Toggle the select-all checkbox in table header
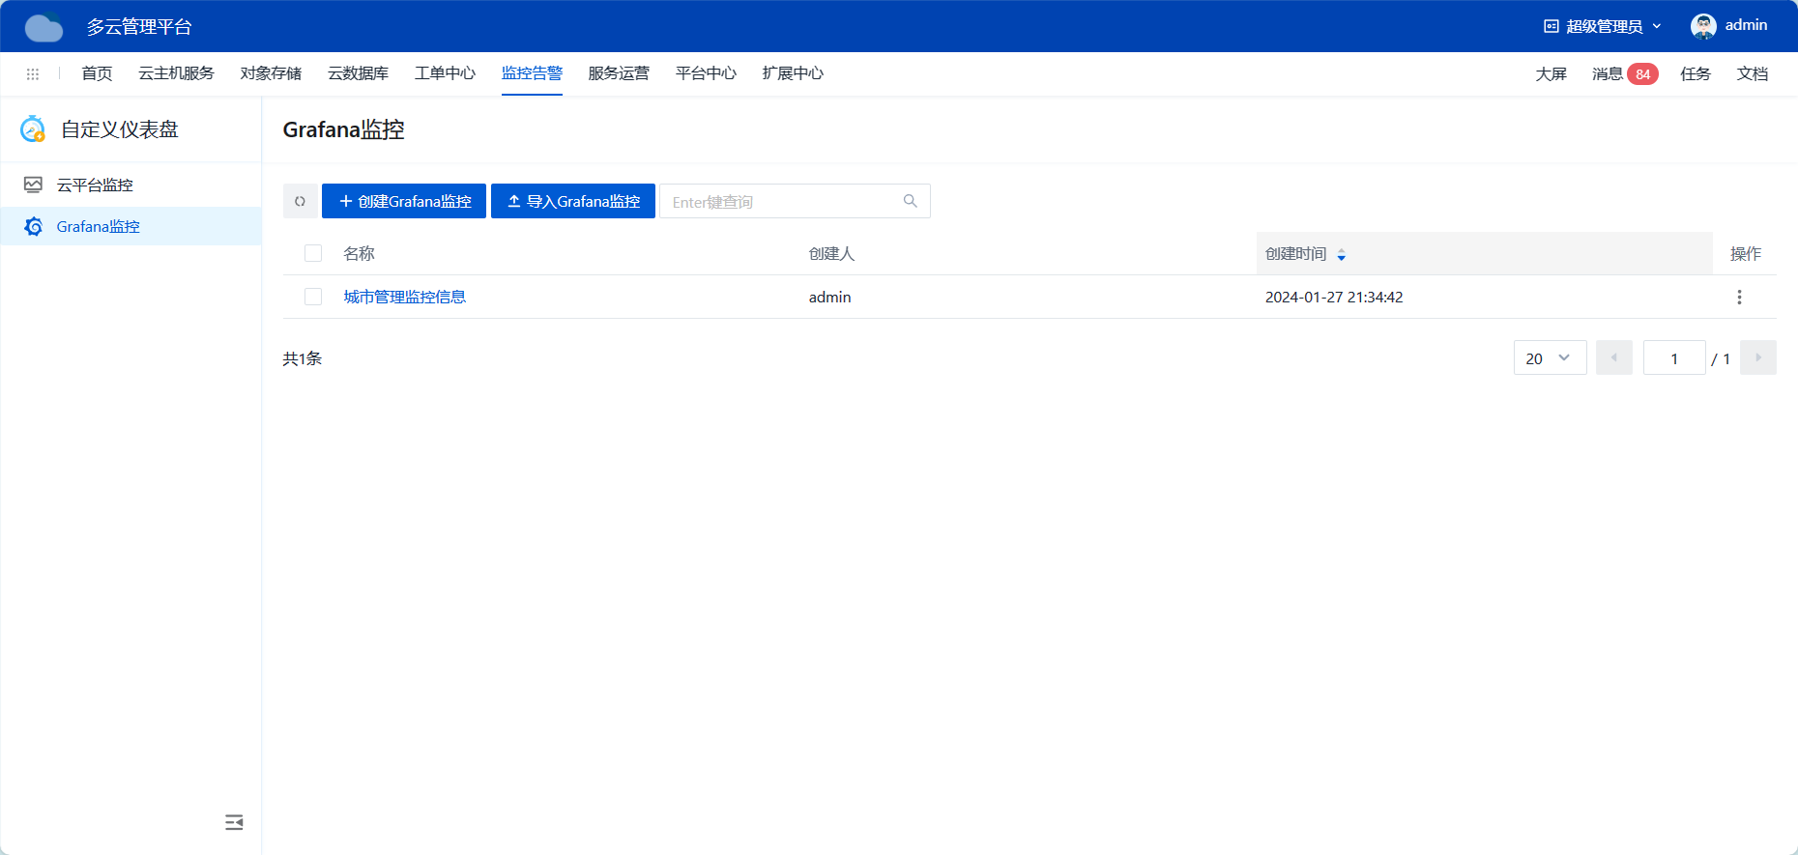The width and height of the screenshot is (1798, 855). tap(313, 253)
